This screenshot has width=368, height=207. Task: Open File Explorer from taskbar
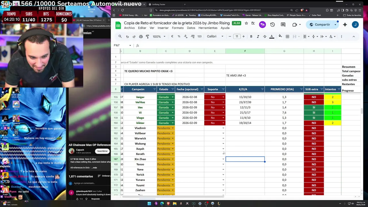coord(175,204)
